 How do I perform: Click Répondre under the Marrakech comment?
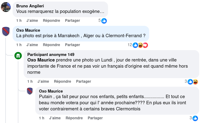tap(51, 45)
